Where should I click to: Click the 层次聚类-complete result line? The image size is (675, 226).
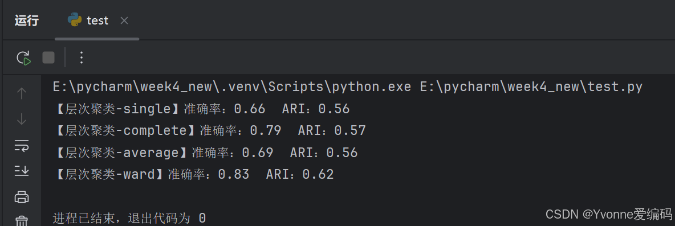(x=210, y=130)
